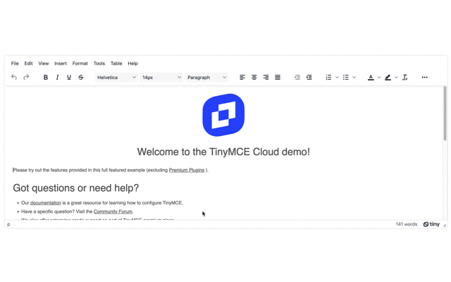Toggle bold formatting
Image resolution: width=451 pixels, height=282 pixels.
(x=45, y=77)
